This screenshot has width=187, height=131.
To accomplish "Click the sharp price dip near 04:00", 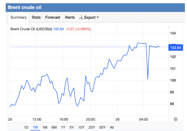I will (x=148, y=79).
